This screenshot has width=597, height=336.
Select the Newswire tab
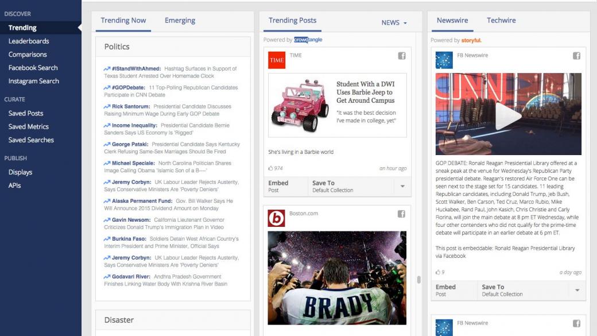point(452,21)
